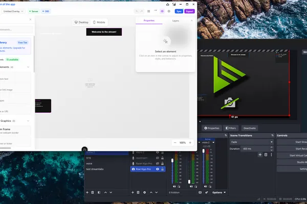Image resolution: width=307 pixels, height=204 pixels.
Task: Open Filters in the OBS source toolbar
Action: (231, 128)
